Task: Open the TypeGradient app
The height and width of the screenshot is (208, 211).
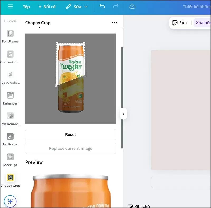Action: (10, 77)
